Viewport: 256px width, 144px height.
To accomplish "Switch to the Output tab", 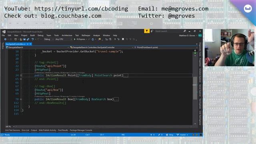I will click(34, 130).
